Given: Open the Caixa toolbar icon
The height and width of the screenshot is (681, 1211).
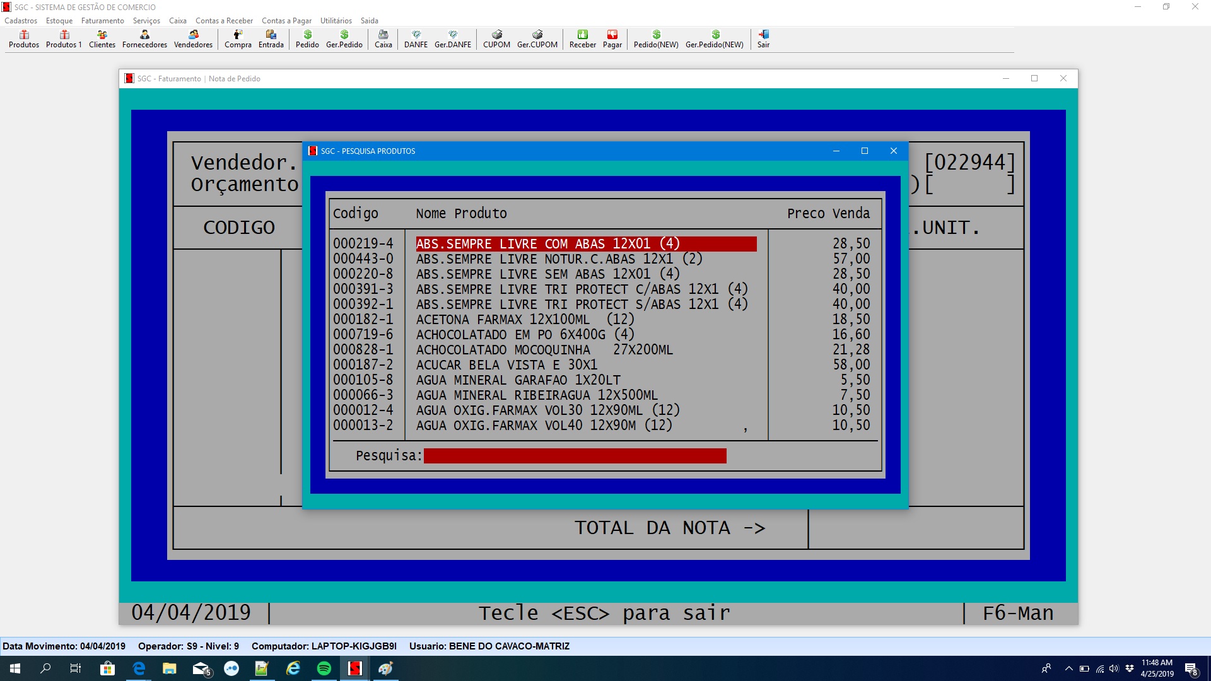Looking at the screenshot, I should pyautogui.click(x=383, y=38).
